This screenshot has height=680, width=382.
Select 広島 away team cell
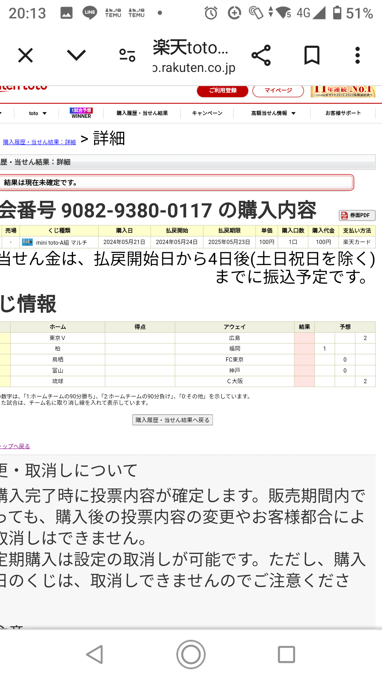(x=235, y=338)
